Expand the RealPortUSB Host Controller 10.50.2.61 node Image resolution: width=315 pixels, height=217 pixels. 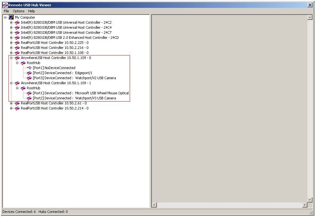(x=11, y=103)
